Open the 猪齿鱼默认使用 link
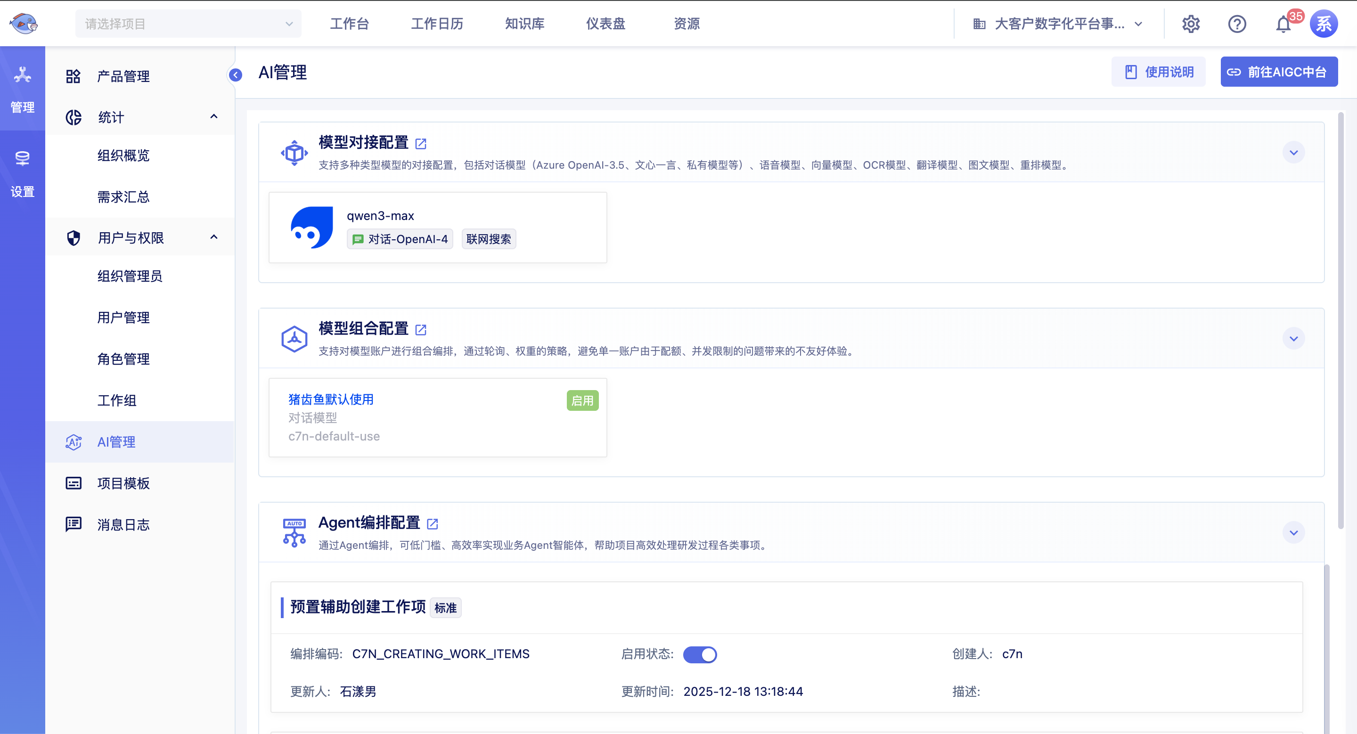1357x734 pixels. pos(331,400)
